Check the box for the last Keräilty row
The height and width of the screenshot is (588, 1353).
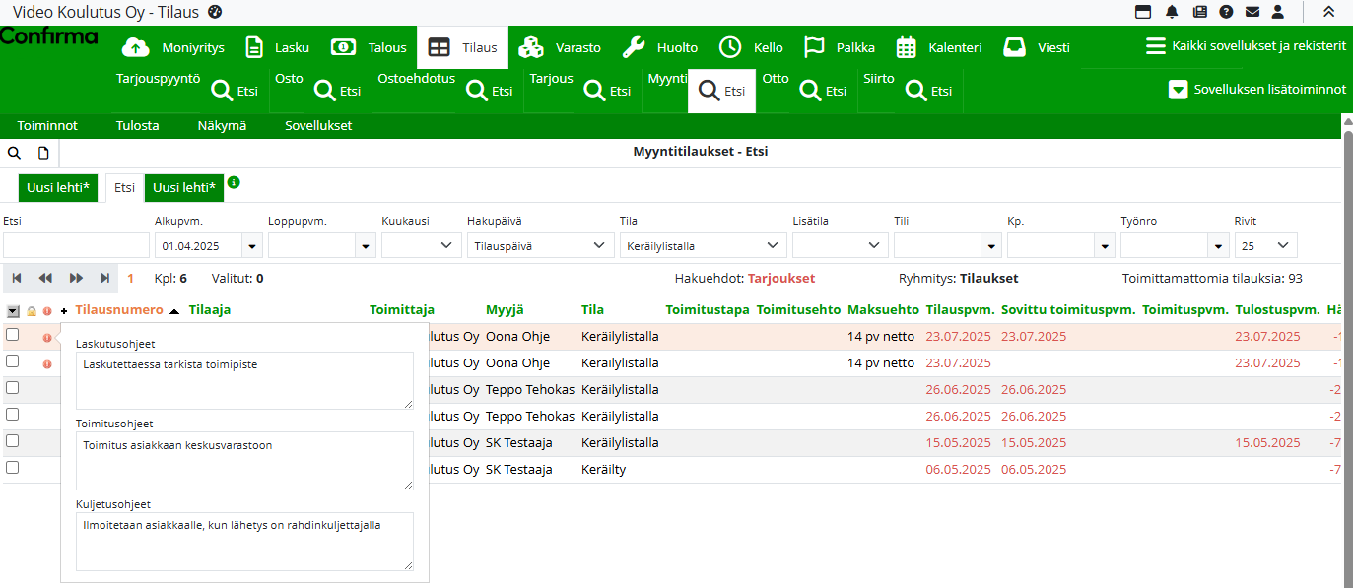[13, 468]
